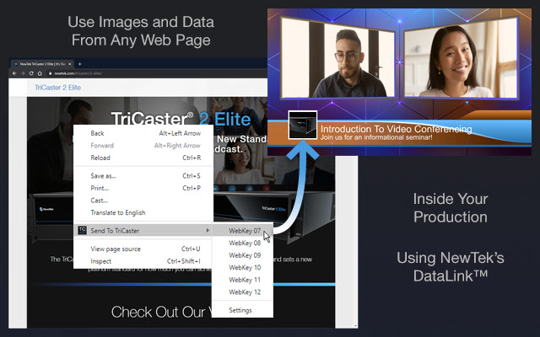Select WebKey 10 in submenu
The image size is (540, 337).
[242, 268]
